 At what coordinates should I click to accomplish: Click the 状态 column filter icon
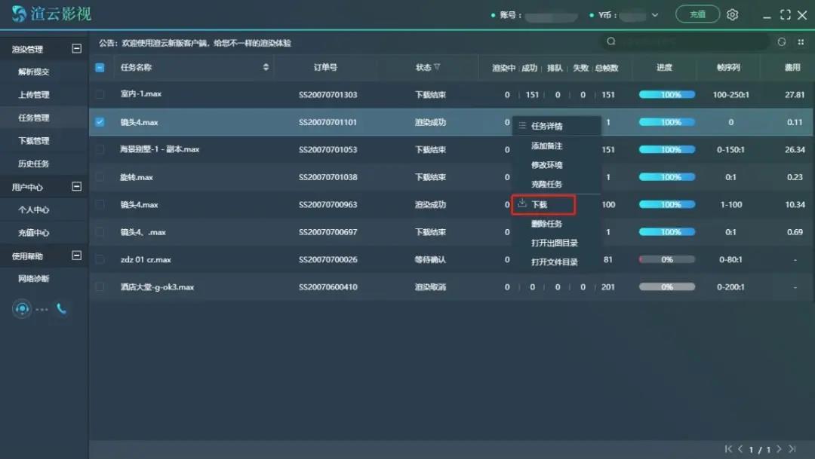pyautogui.click(x=437, y=67)
